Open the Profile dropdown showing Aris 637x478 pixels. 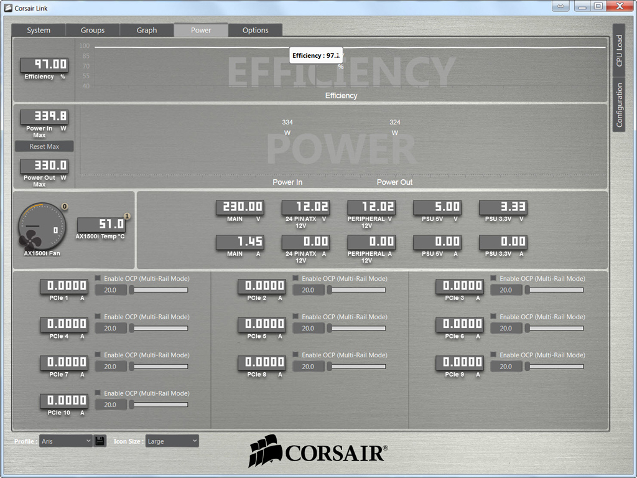click(66, 441)
